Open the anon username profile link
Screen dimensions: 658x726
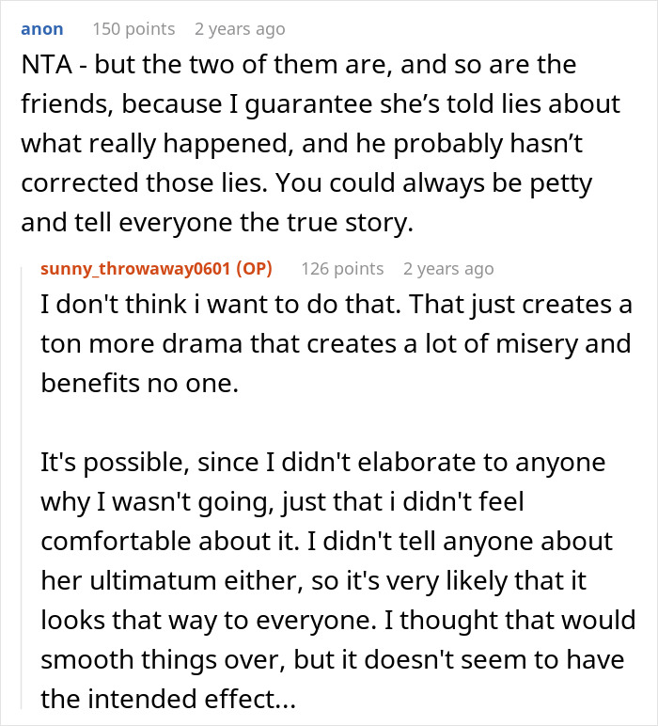[x=41, y=29]
